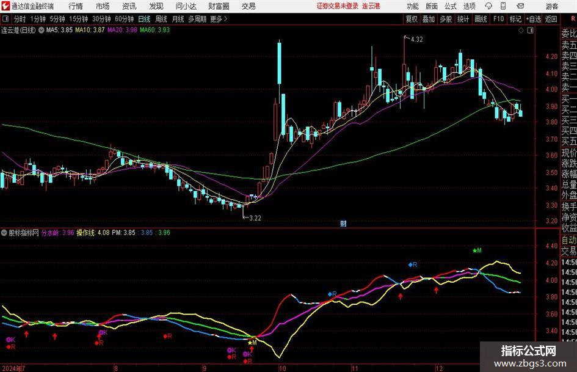The width and height of the screenshot is (577, 372).
Task: Open the 市场 menu
Action: click(103, 6)
